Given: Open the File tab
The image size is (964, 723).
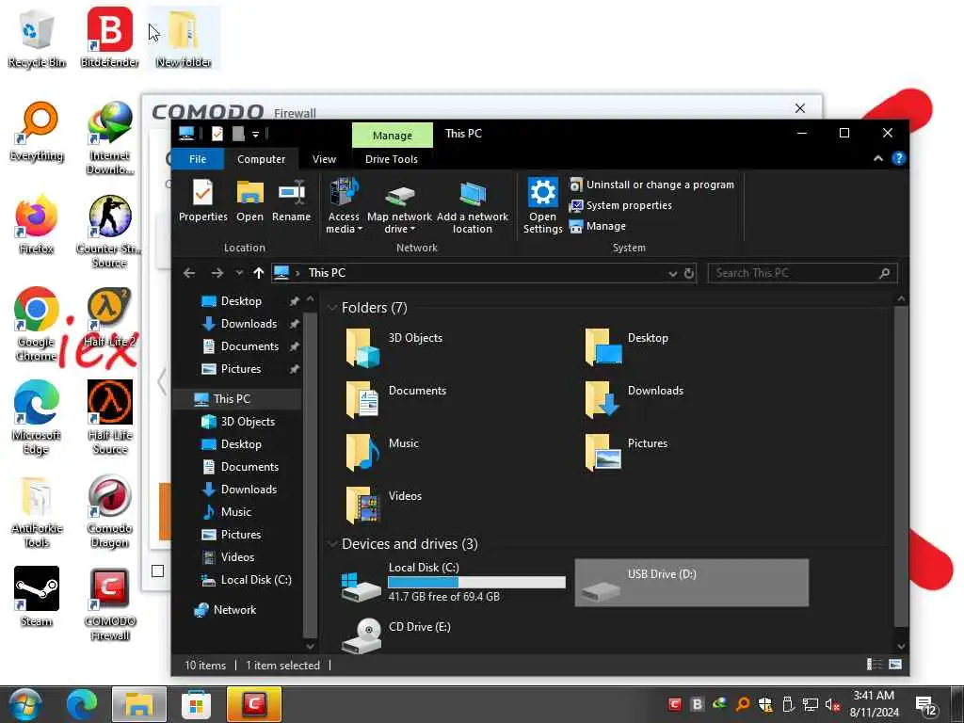Looking at the screenshot, I should 198,158.
